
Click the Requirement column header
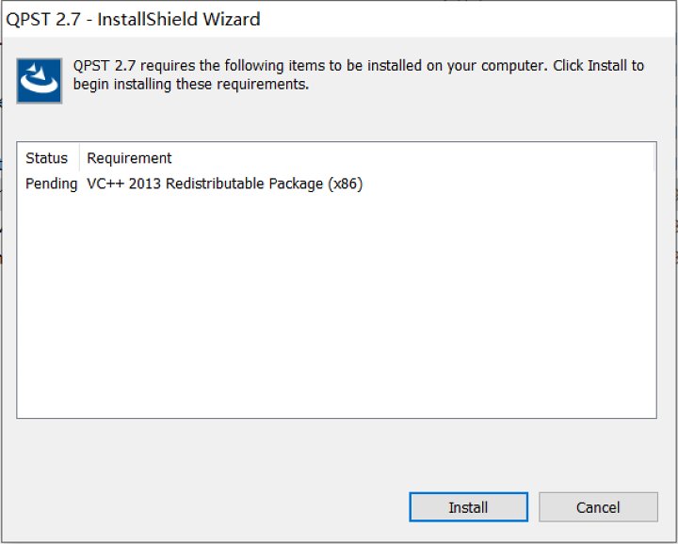[x=129, y=158]
